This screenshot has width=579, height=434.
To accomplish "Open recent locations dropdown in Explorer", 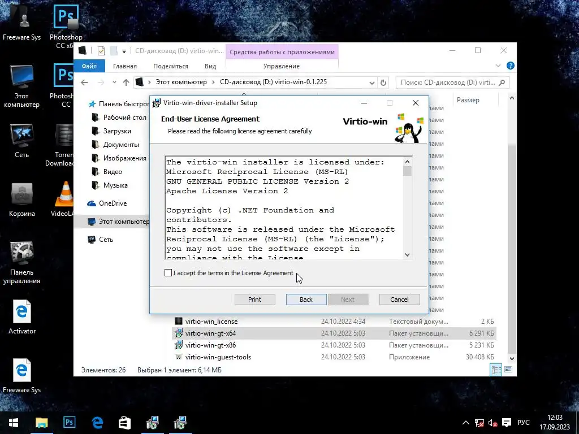I will (114, 83).
